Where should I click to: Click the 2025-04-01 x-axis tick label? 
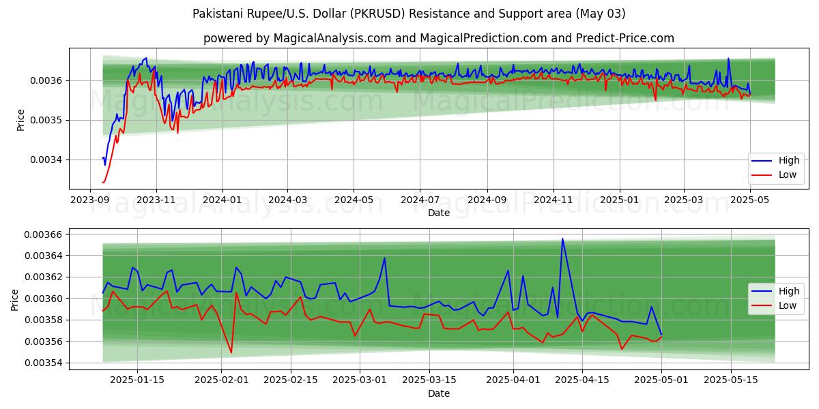pyautogui.click(x=514, y=380)
